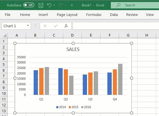Click the Select All corner triangle
The height and width of the screenshot is (116, 159).
5,35
